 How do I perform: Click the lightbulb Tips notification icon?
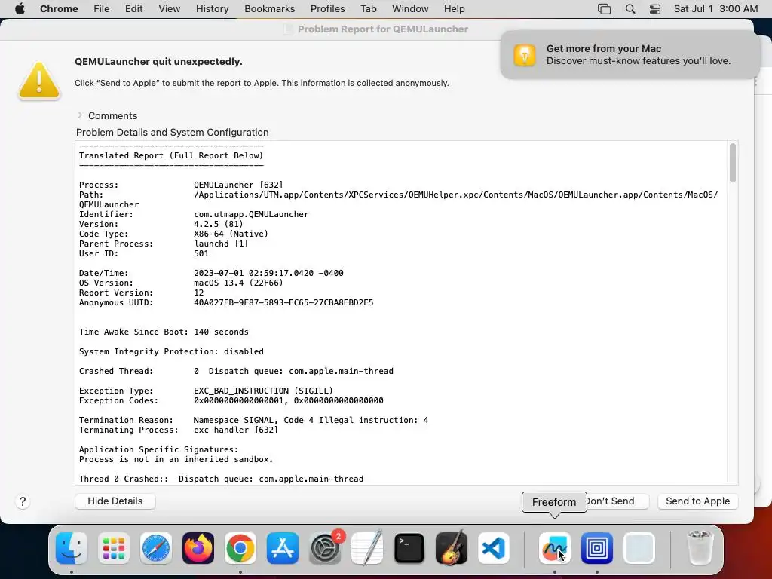click(x=525, y=55)
